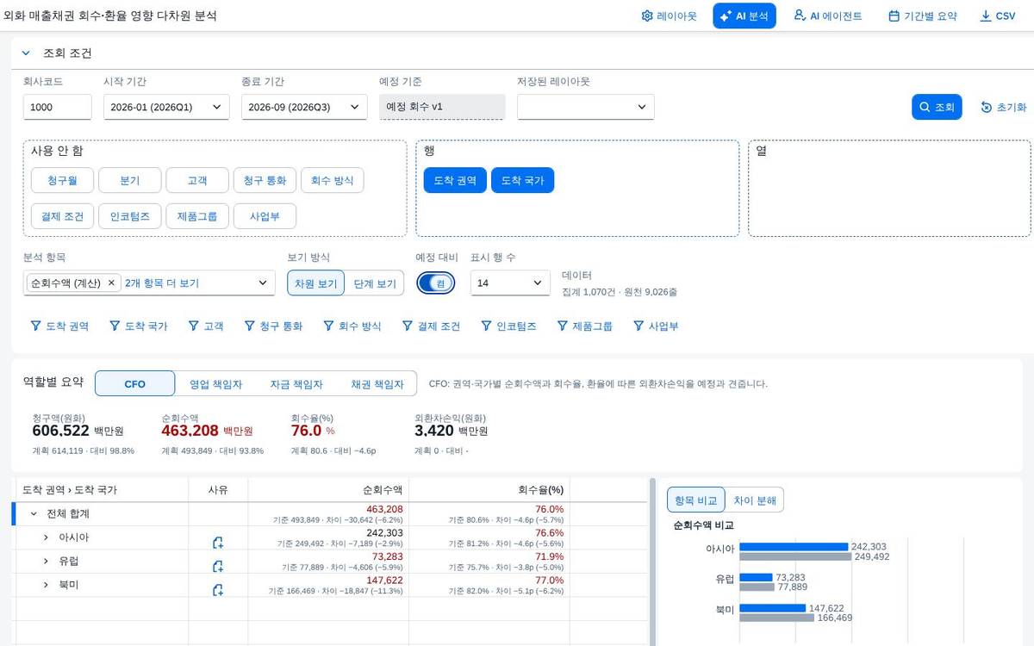1034x646 pixels.
Task: Open the 인코텀즈 filter funnel
Action: point(509,326)
